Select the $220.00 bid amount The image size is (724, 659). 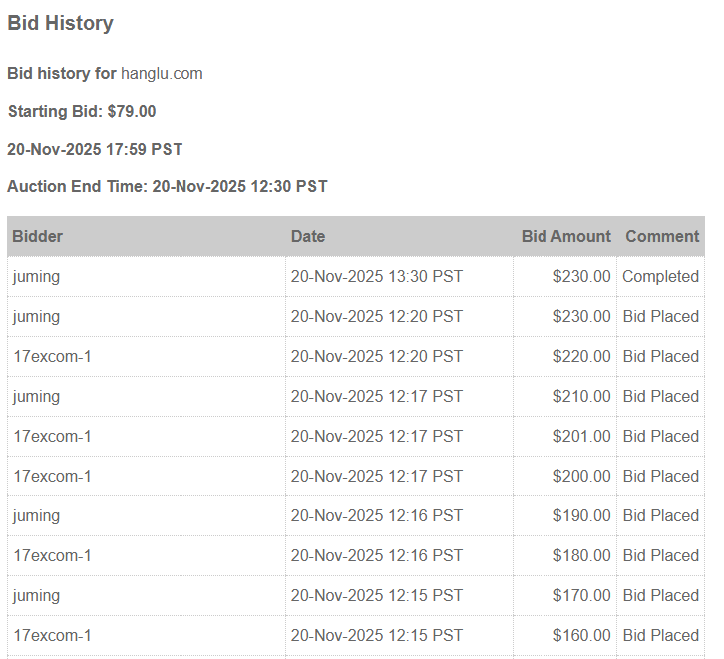(582, 356)
